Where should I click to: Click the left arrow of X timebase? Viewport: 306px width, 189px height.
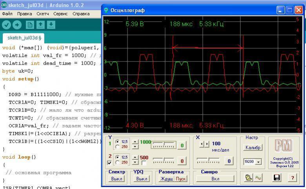[202, 144]
